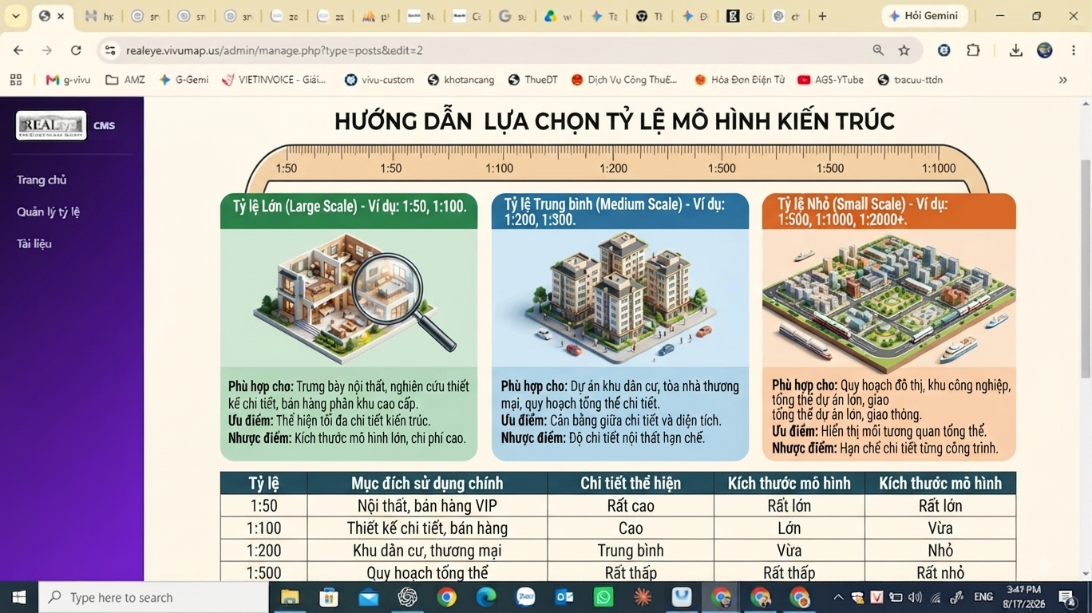Select the 'Nội thất, bán hàng VIP' table cell

pos(427,505)
